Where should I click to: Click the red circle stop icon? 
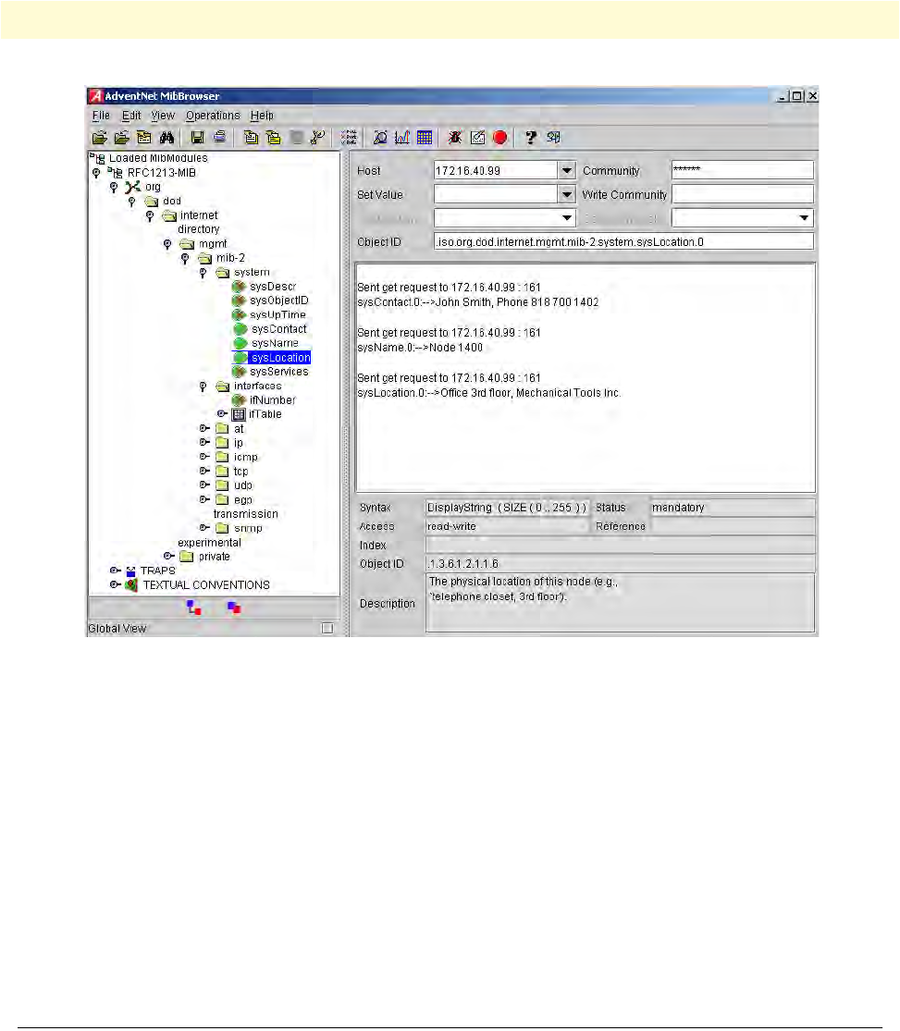tap(500, 138)
